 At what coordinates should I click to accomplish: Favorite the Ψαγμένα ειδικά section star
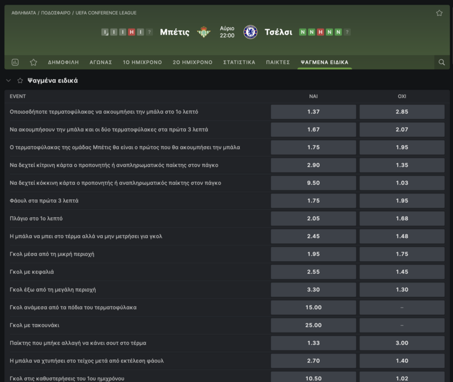(x=20, y=81)
